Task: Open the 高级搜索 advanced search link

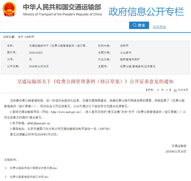Action: 159,27
